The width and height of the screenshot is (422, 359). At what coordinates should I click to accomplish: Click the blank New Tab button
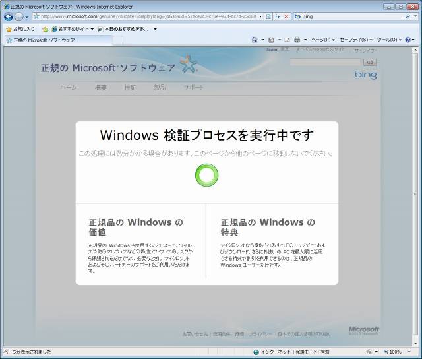pos(117,40)
